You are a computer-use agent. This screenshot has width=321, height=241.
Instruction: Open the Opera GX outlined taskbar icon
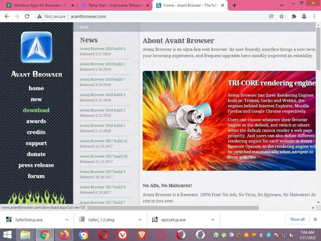pos(161,235)
